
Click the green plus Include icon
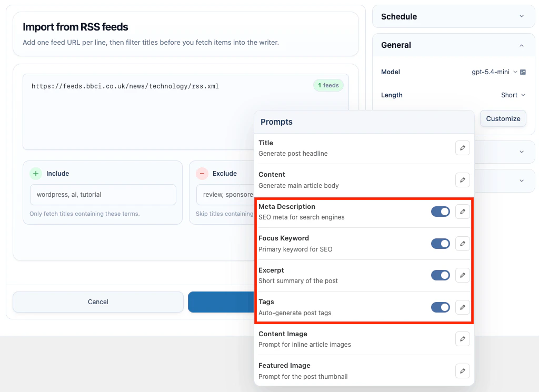click(36, 174)
